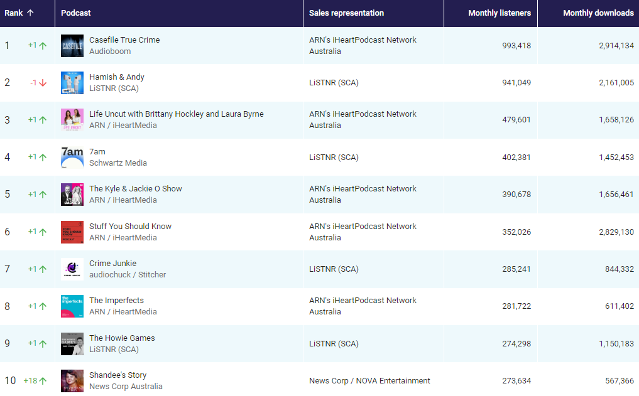
Task: Open The Howie Games podcast title link
Action: 122,338
